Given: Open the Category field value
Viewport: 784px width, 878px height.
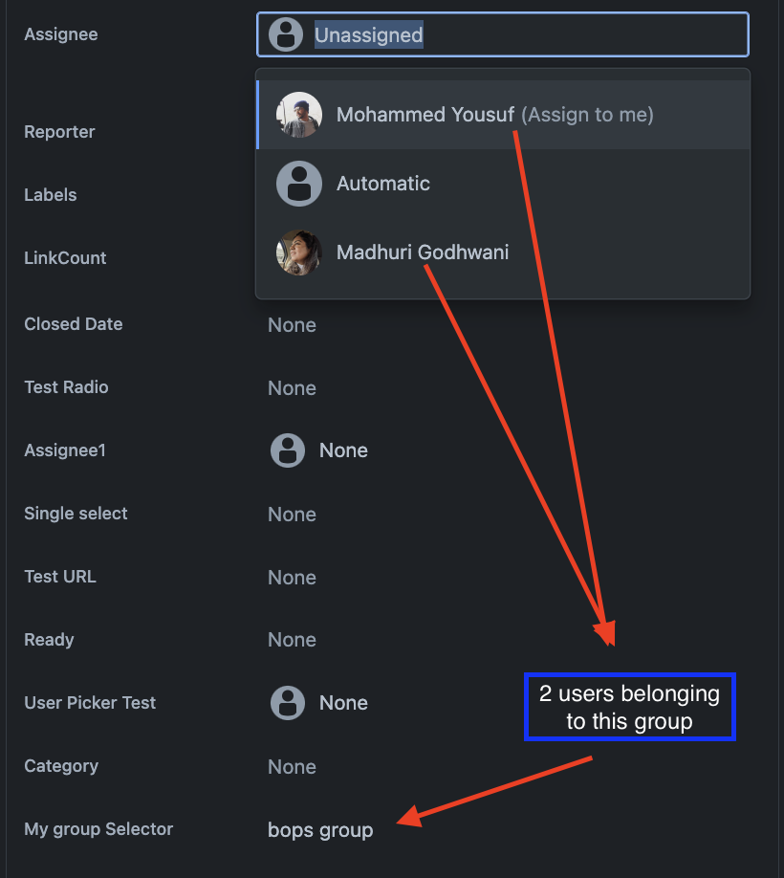Looking at the screenshot, I should pyautogui.click(x=292, y=767).
